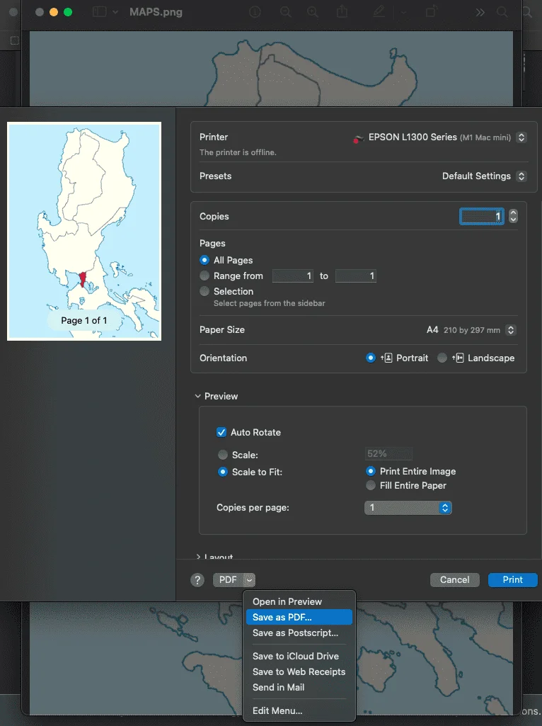The width and height of the screenshot is (542, 726).
Task: Open the markup options chevron in toolbar
Action: (x=403, y=13)
